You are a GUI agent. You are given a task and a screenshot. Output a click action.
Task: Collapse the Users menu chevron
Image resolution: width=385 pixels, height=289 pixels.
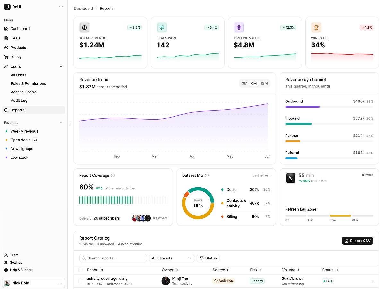pyautogui.click(x=61, y=67)
